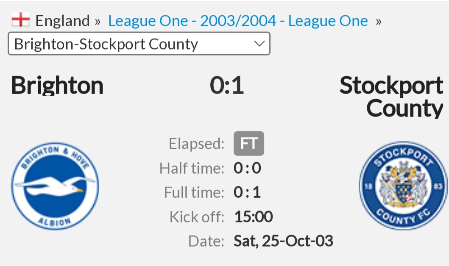Open League One - 2003/2004 - League One link
This screenshot has height=266, width=449.
pyautogui.click(x=238, y=21)
